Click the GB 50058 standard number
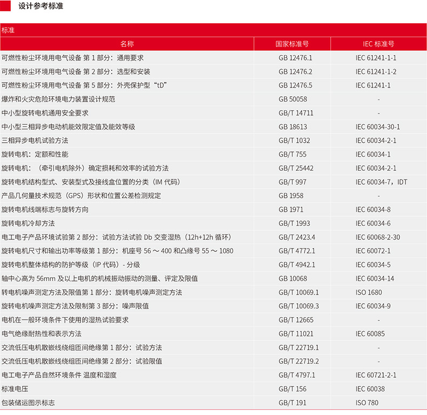 coord(292,99)
